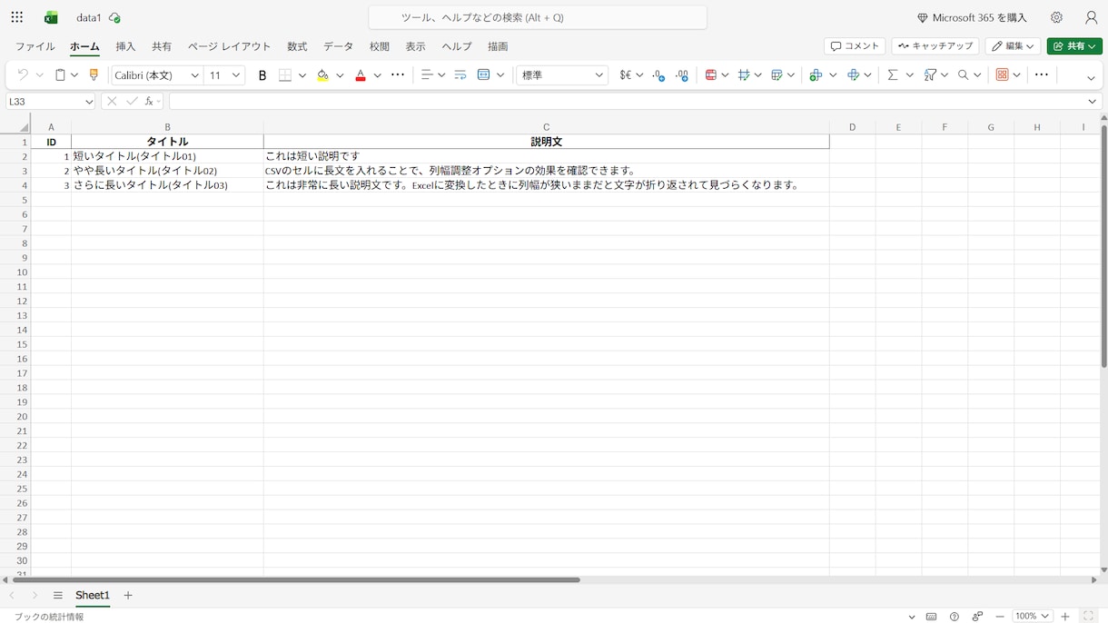
Task: Add a new sheet with plus
Action: coord(128,596)
